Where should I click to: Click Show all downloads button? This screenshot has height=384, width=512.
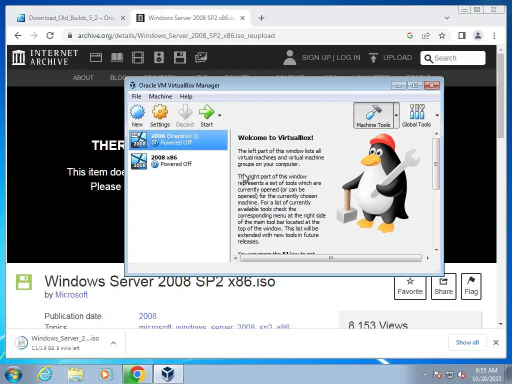pyautogui.click(x=467, y=342)
